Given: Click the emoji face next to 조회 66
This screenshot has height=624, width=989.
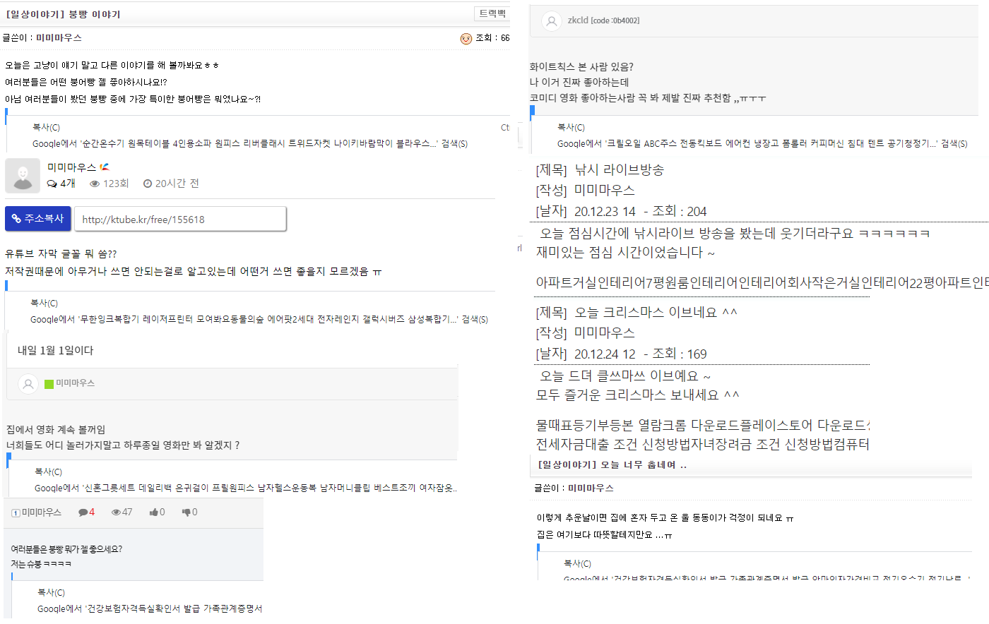Looking at the screenshot, I should (x=466, y=39).
